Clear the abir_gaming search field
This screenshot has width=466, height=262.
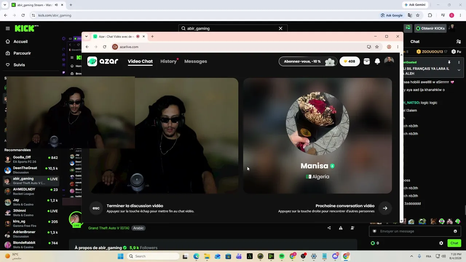[x=280, y=28]
